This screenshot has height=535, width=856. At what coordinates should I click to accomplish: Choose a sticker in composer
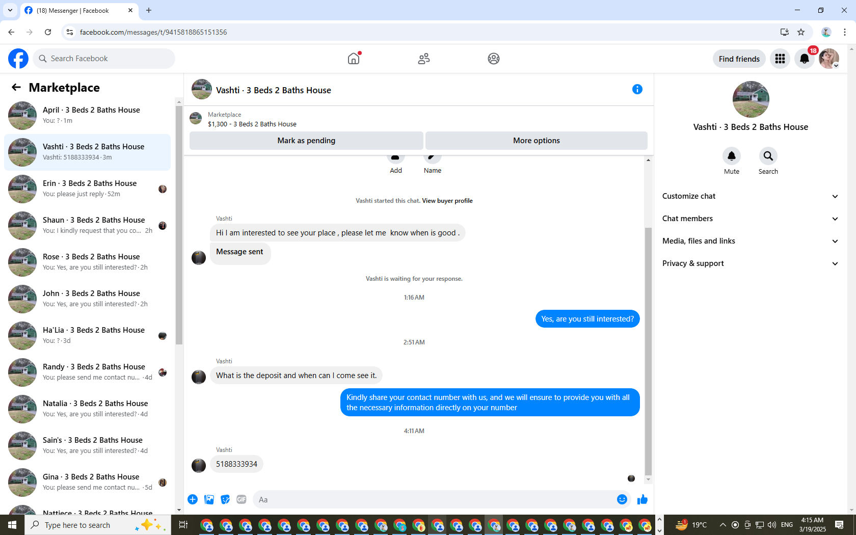[x=225, y=499]
